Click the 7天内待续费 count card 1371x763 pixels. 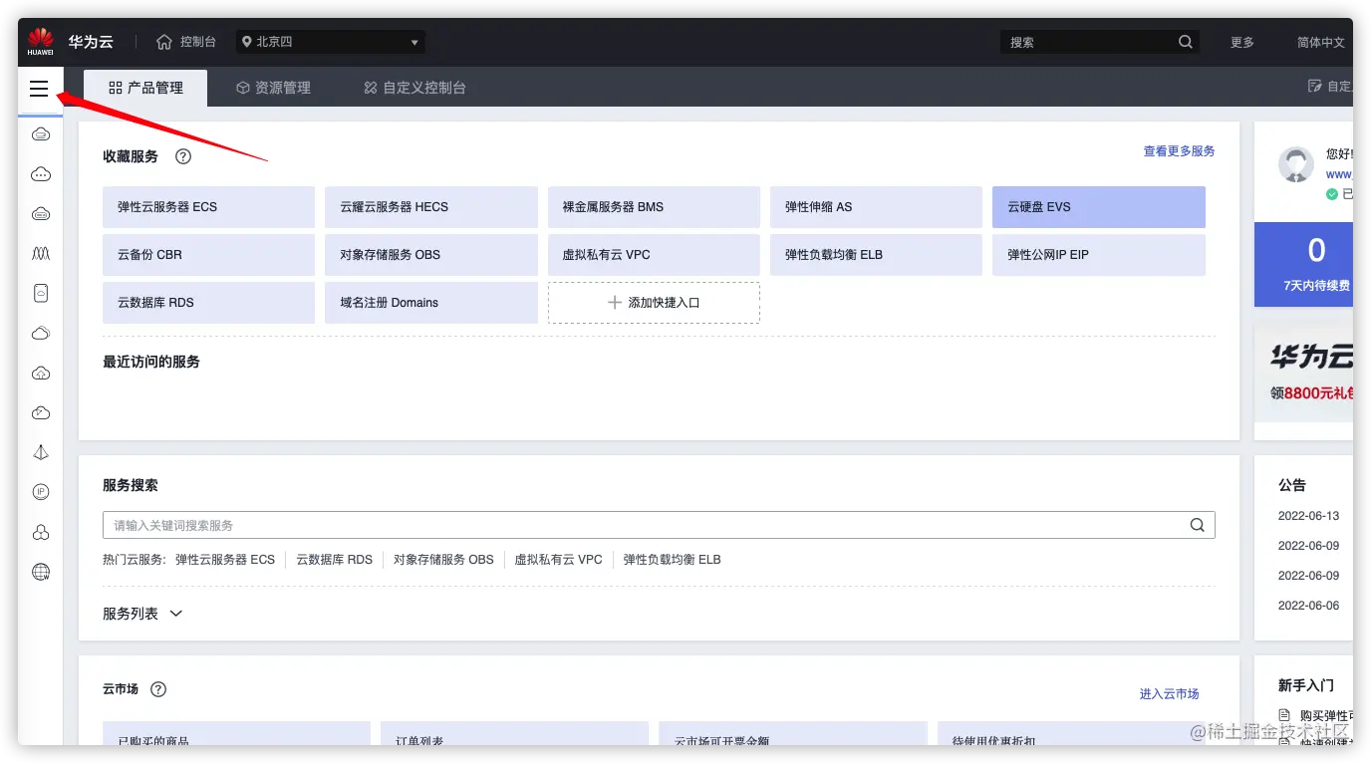[1303, 264]
